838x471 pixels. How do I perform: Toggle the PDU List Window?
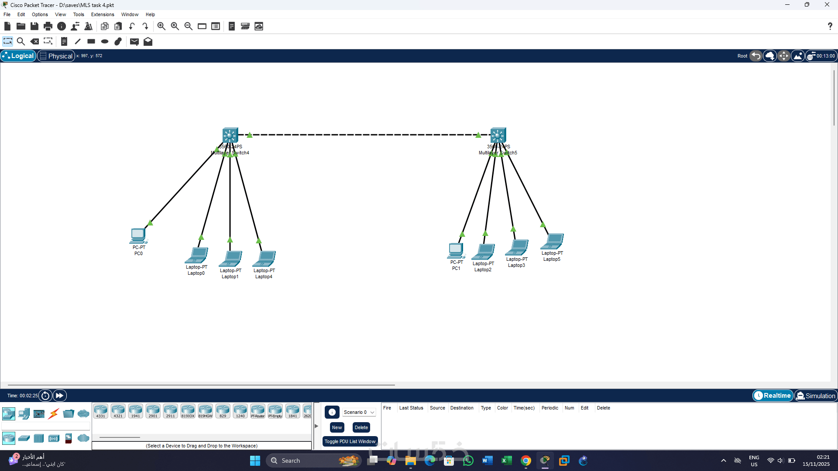point(350,441)
